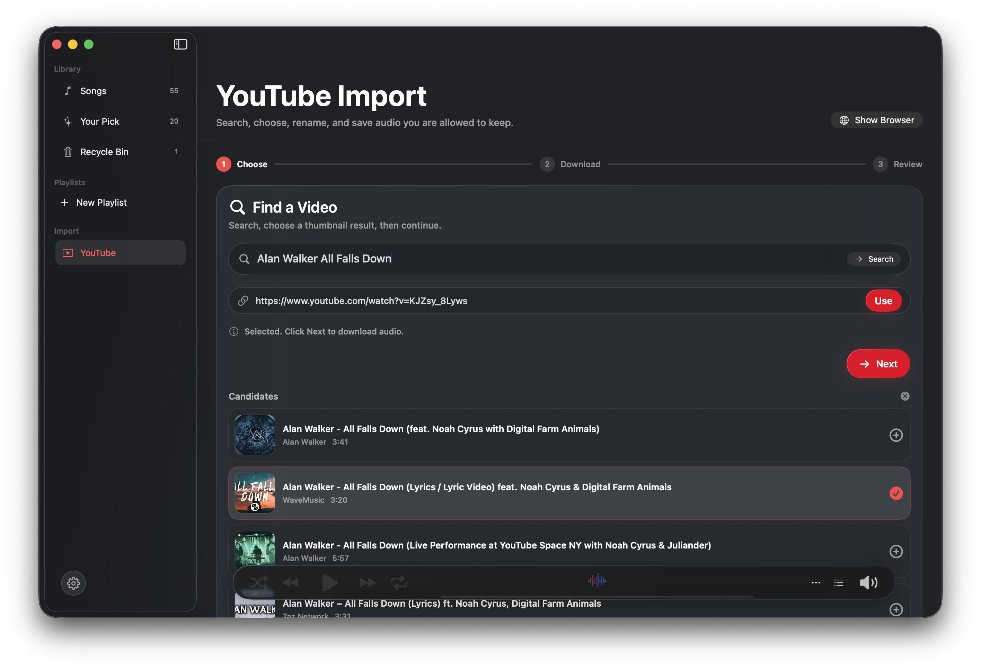Click the Search button

point(873,259)
